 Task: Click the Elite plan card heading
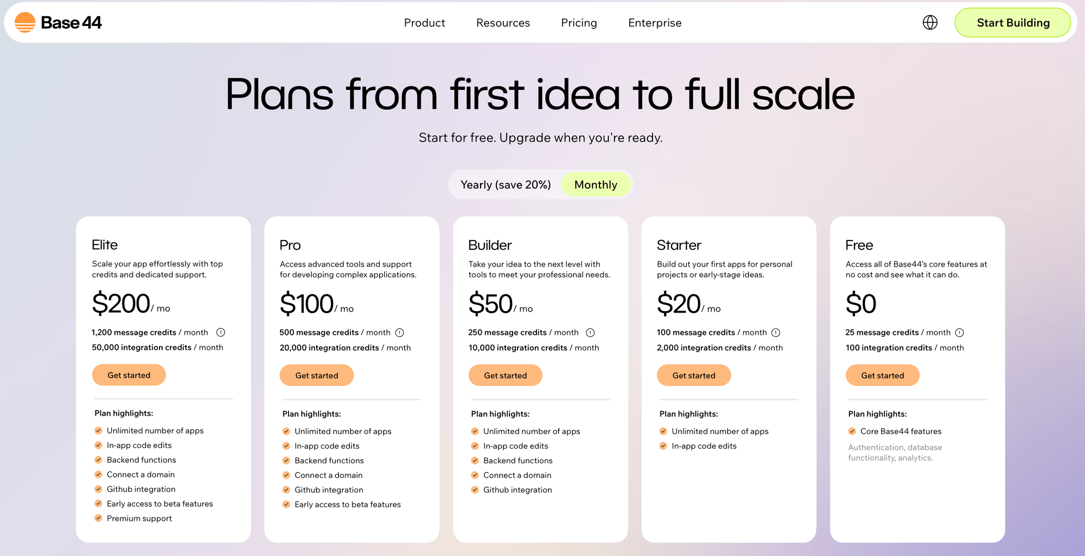(105, 244)
